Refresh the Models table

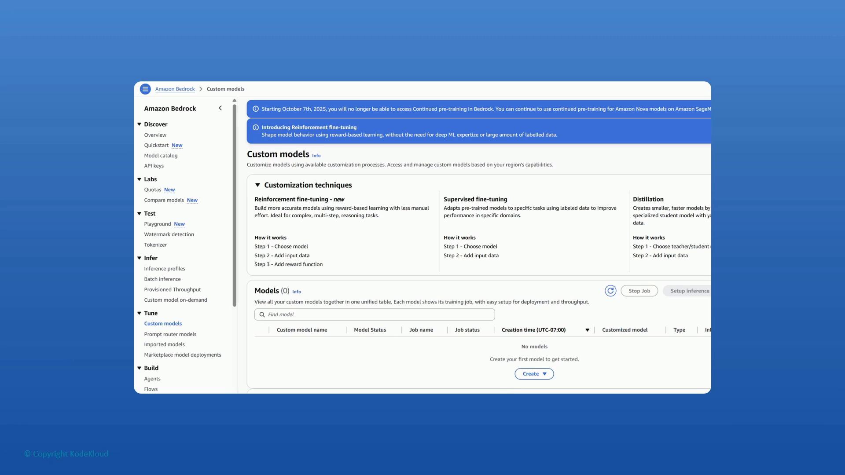pos(610,291)
